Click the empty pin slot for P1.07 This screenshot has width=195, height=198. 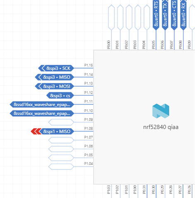tap(61, 140)
